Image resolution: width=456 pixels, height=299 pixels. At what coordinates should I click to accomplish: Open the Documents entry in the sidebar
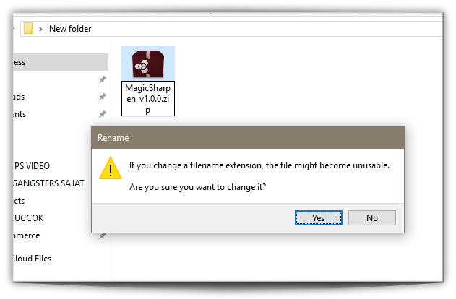click(x=20, y=114)
